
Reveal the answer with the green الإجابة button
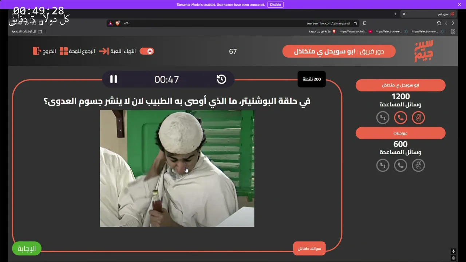pyautogui.click(x=27, y=249)
